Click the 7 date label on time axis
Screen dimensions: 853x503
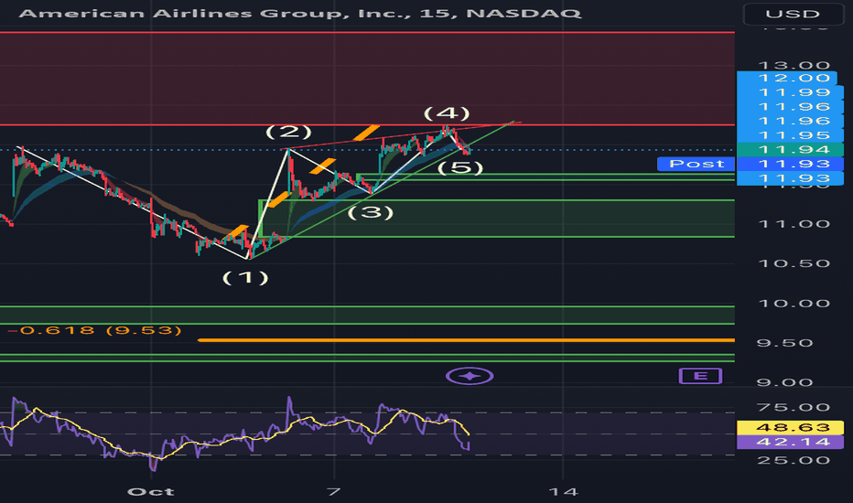point(334,492)
